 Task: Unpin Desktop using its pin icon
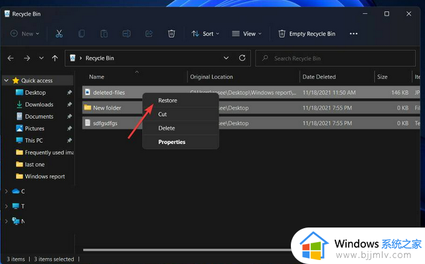point(69,93)
